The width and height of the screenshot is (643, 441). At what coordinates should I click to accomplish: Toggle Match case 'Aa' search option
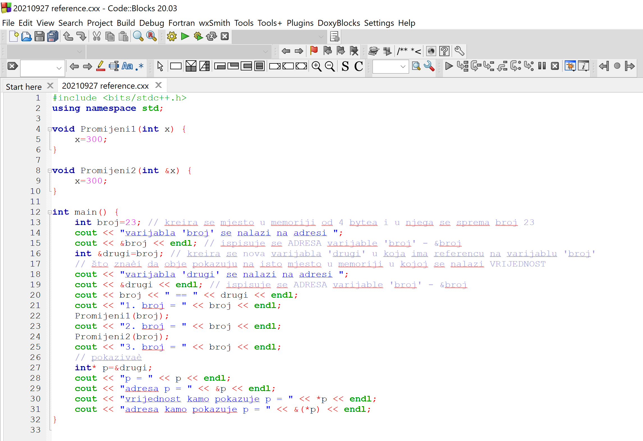(127, 66)
